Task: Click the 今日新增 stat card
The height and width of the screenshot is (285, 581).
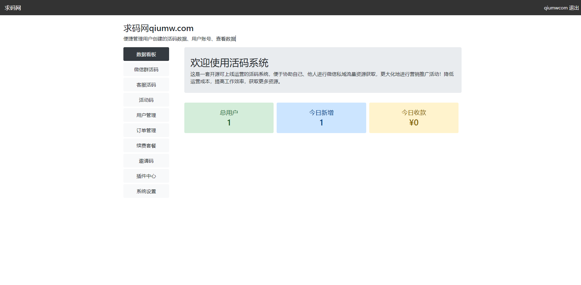Action: [x=321, y=118]
